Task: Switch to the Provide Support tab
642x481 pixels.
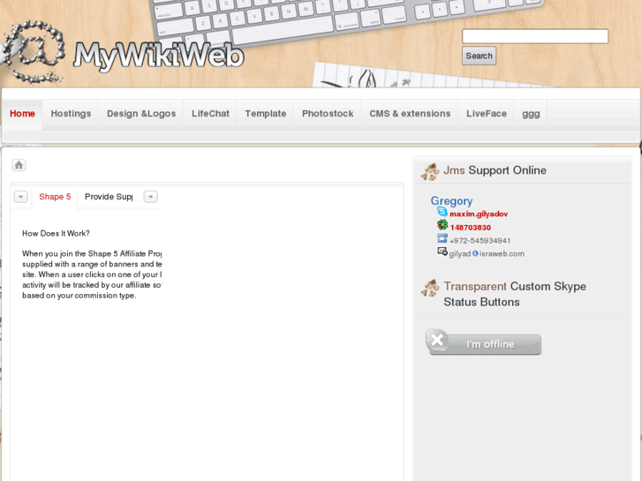Action: [x=109, y=197]
